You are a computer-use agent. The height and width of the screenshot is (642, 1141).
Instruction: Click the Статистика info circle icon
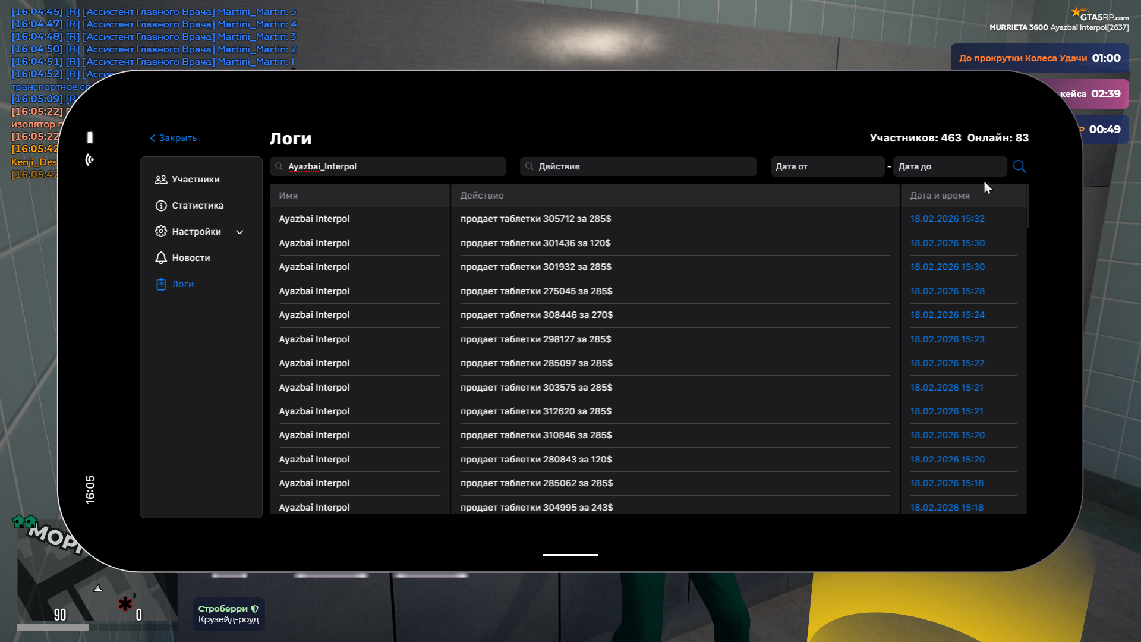(160, 206)
